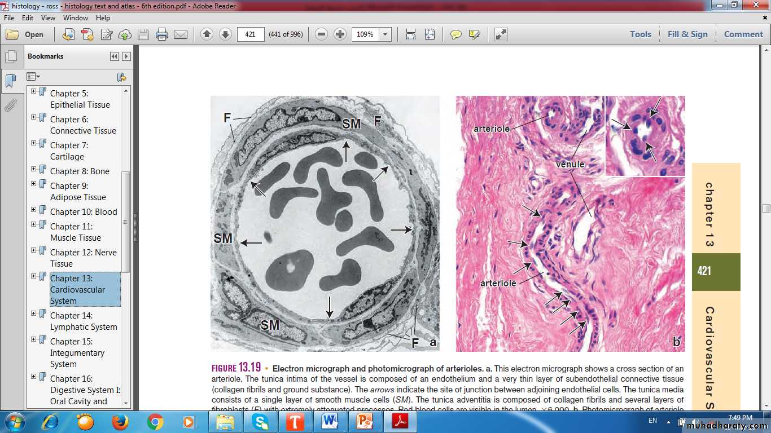Open the Window menu
This screenshot has width=771, height=433.
point(75,18)
